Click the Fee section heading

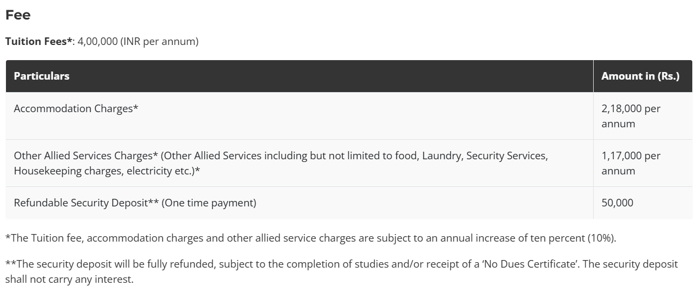[x=18, y=15]
